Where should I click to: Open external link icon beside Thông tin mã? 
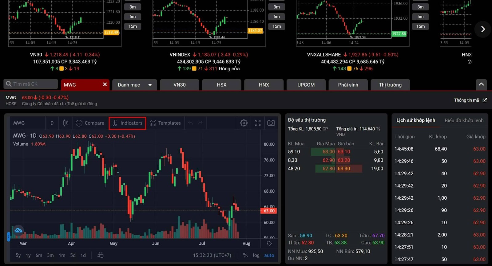pos(485,100)
